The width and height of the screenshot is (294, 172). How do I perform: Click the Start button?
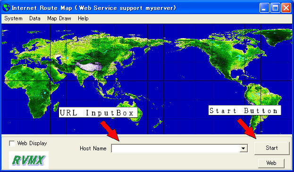pyautogui.click(x=272, y=148)
